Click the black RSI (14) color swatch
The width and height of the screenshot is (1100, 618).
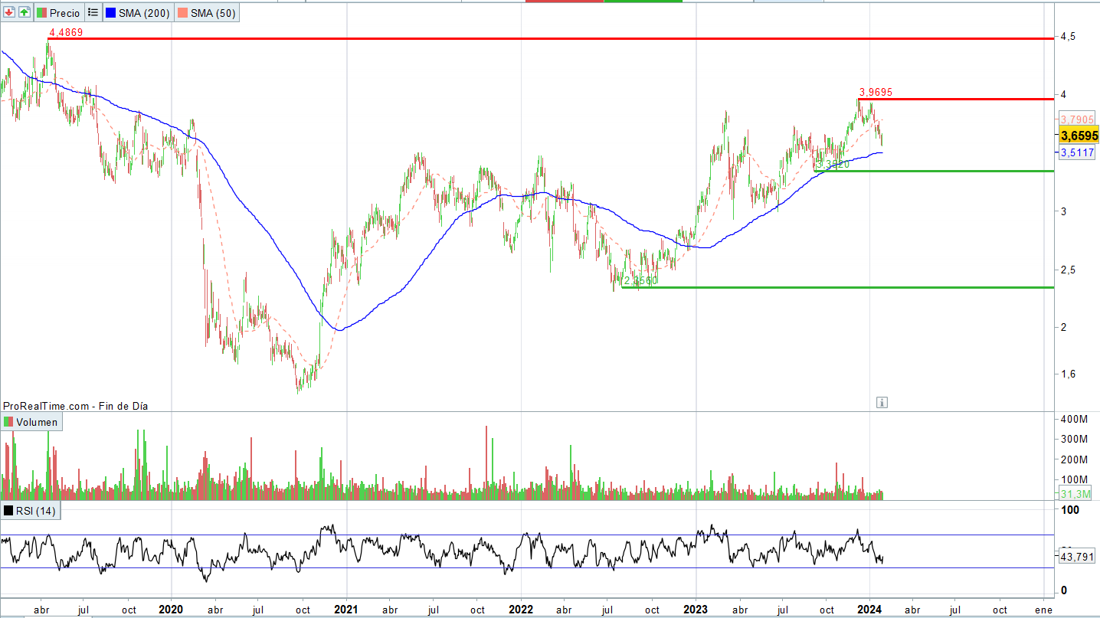tap(8, 511)
